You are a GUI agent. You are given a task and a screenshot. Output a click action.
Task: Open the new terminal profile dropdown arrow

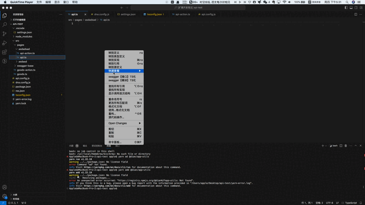point(326,146)
